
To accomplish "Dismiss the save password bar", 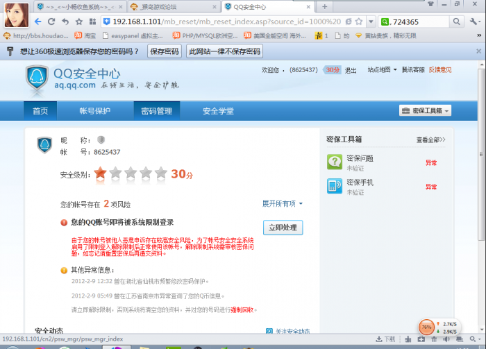I will [x=478, y=51].
